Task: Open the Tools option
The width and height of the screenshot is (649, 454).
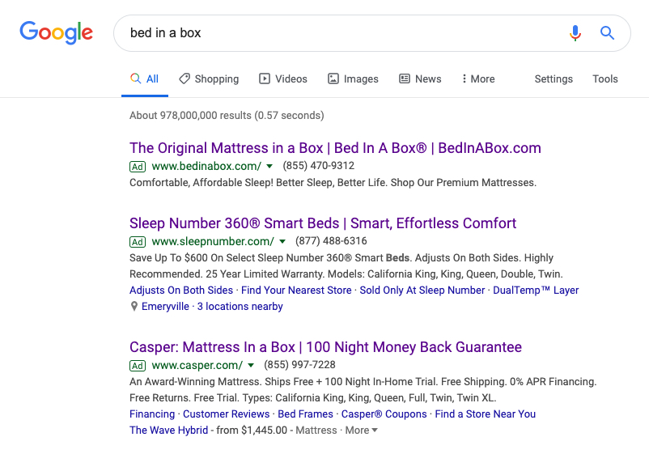Action: click(605, 78)
